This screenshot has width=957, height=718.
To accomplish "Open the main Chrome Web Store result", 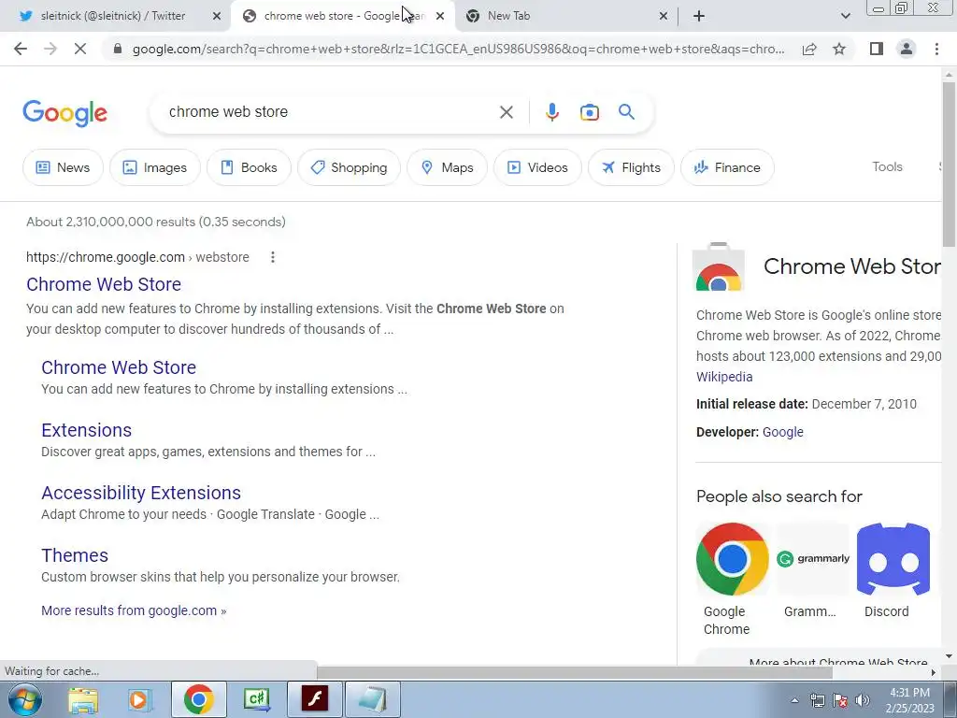I will pos(104,284).
